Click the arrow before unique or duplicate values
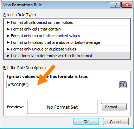134x129 pixels. tap(8, 49)
